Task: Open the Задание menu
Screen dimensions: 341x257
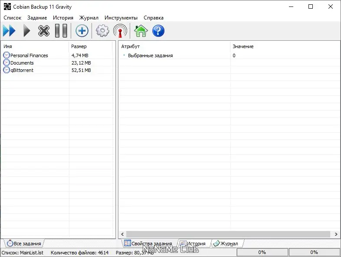Action: click(x=37, y=18)
